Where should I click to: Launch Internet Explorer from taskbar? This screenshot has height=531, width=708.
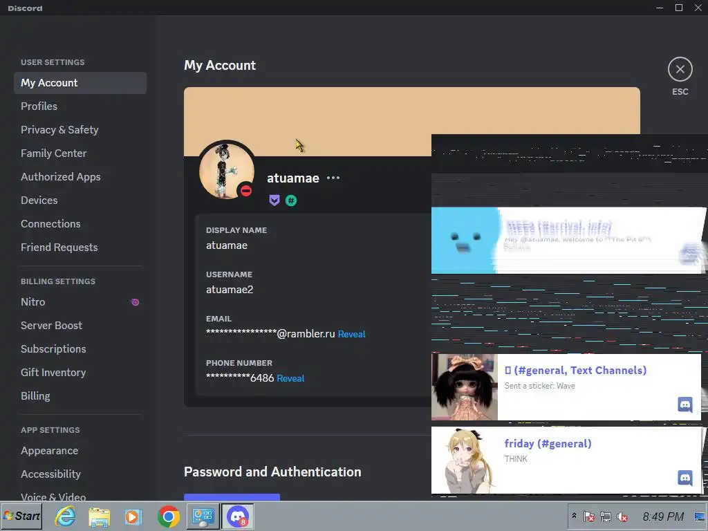pos(65,516)
